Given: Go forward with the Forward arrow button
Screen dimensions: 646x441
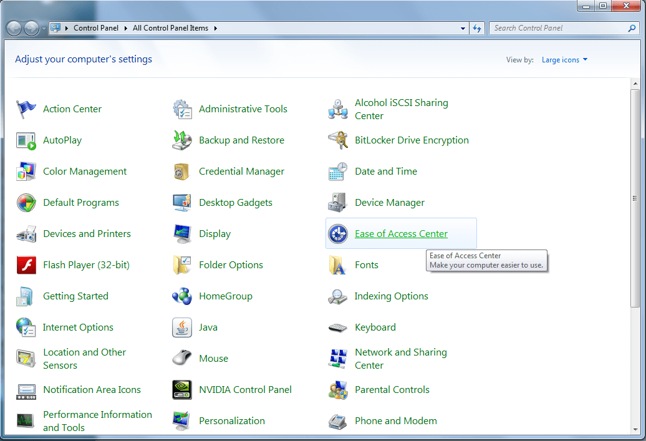Looking at the screenshot, I should (x=32, y=29).
